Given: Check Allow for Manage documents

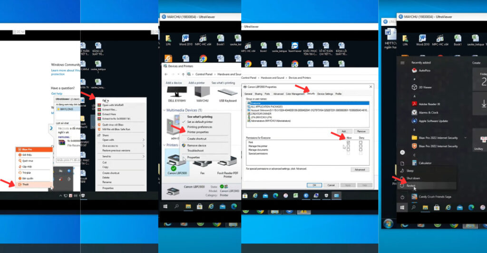Looking at the screenshot, I should (x=348, y=150).
